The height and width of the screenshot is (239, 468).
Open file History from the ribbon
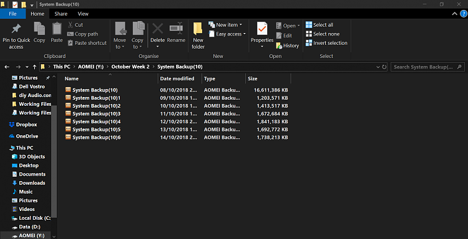287,45
